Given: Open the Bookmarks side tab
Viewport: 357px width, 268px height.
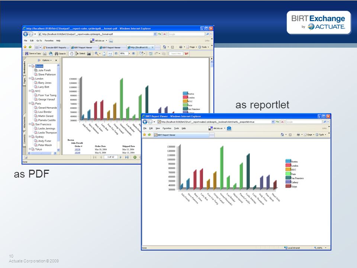Looking at the screenshot, I should tap(25, 67).
